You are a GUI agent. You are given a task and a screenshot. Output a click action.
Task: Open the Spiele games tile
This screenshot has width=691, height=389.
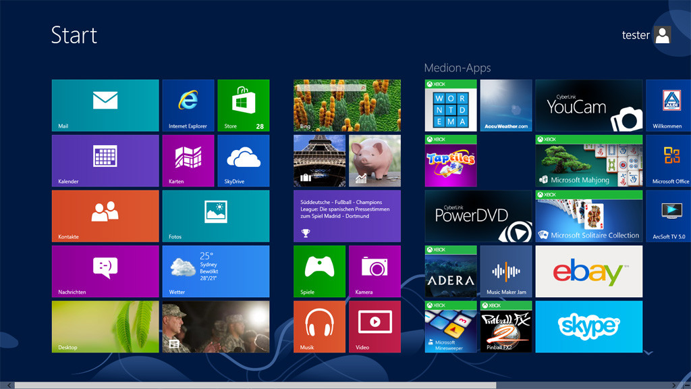pos(319,271)
